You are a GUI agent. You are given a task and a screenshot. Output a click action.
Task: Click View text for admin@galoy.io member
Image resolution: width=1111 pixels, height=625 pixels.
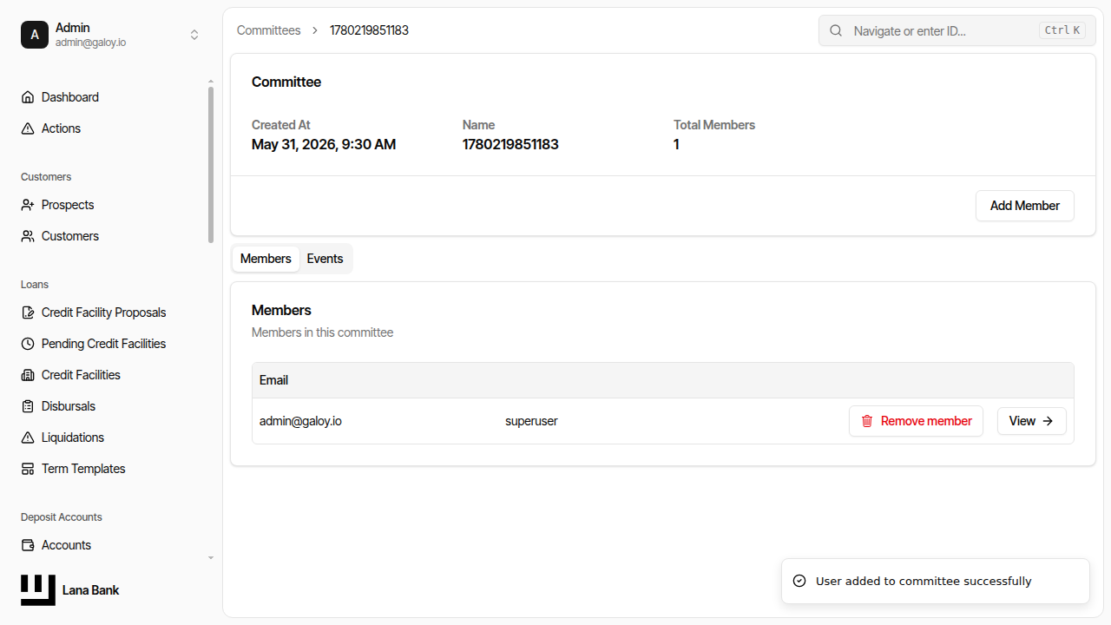tap(1022, 421)
